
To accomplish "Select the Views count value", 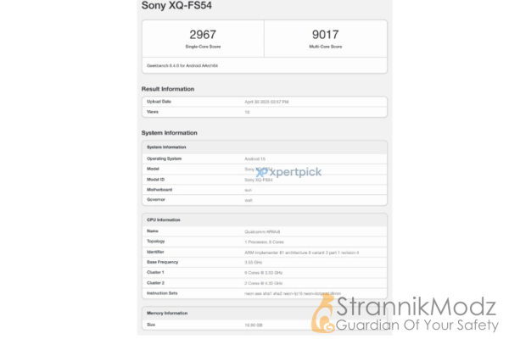I will (247, 112).
